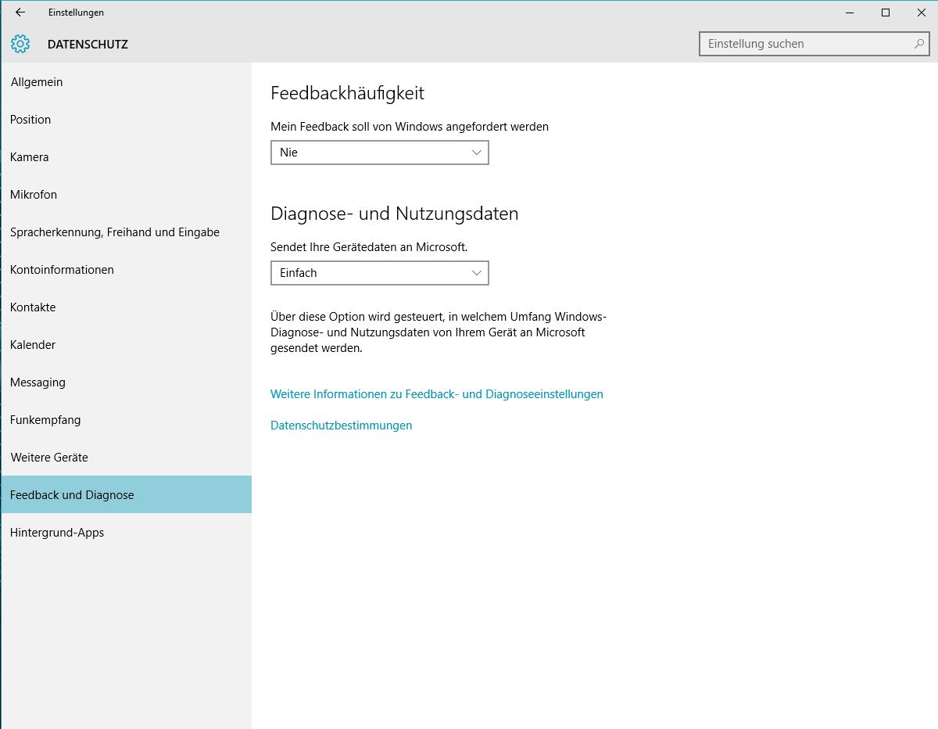This screenshot has width=938, height=729.
Task: Click the Datenschutz gear icon
Action: pos(20,45)
